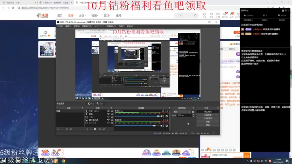Screen dimensions: 292x164
Task: Click the lock icon in danmaku helper
Action: [283, 11]
